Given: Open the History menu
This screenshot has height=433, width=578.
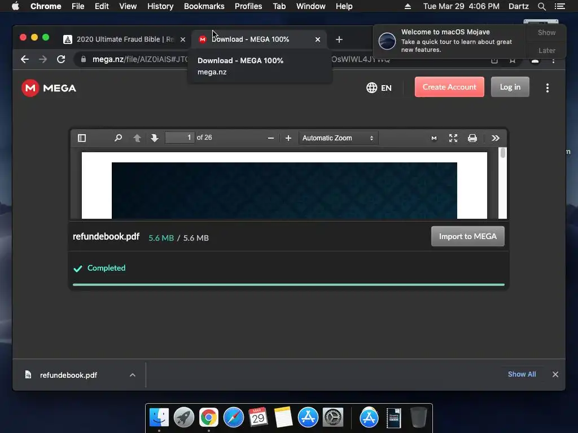Looking at the screenshot, I should click(160, 6).
